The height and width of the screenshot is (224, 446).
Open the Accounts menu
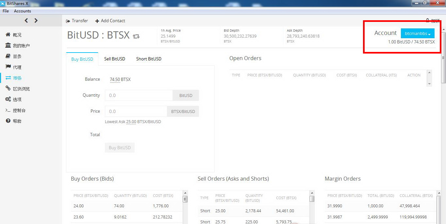[23, 11]
